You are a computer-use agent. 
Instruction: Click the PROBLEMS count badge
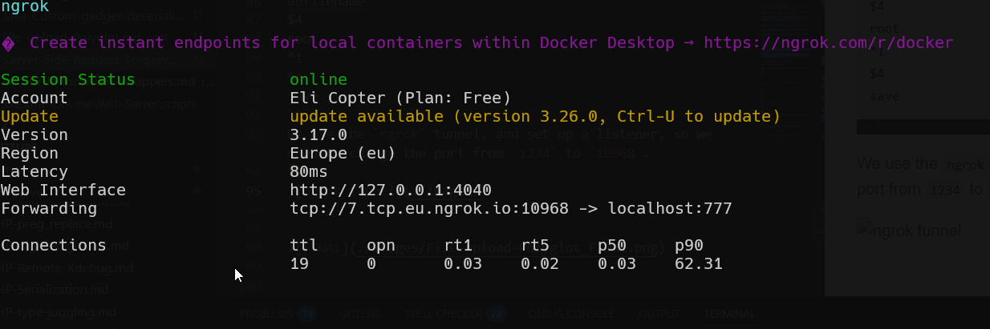(305, 314)
